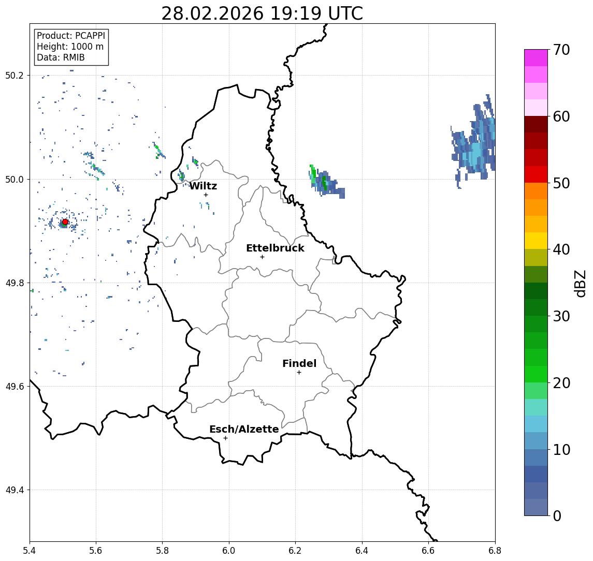The image size is (593, 561).
Task: Click the colorbar tick label 30
Action: click(x=561, y=316)
